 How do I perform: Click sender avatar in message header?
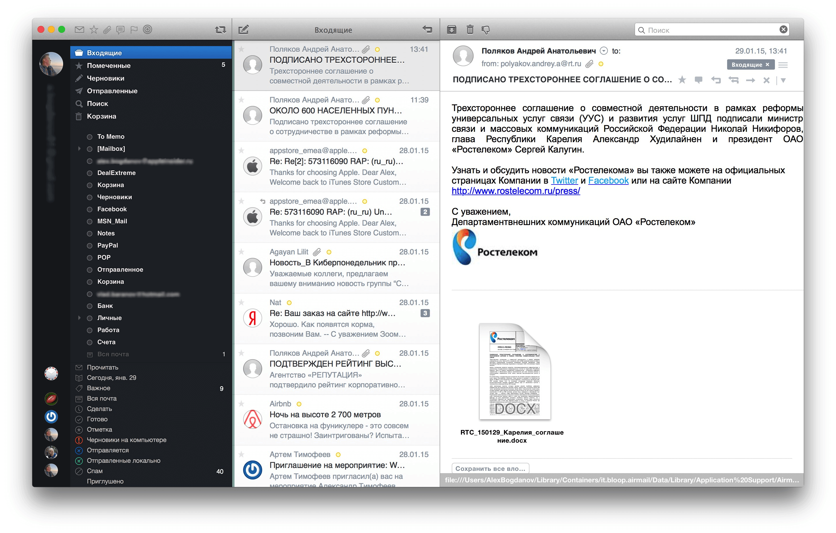[463, 56]
